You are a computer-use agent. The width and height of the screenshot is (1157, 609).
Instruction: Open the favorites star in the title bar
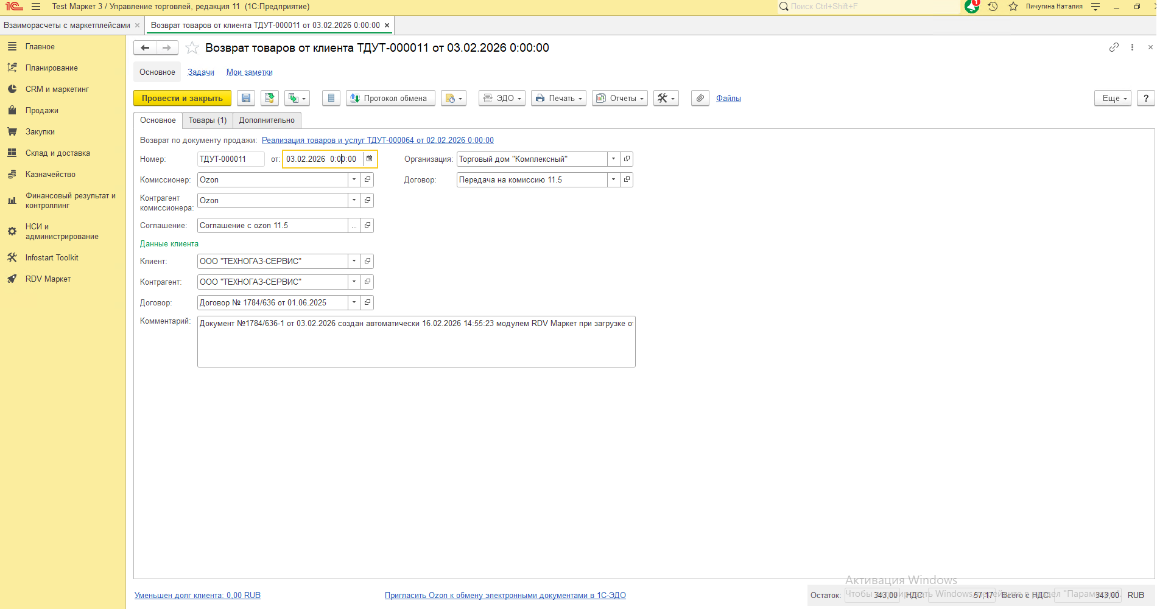[x=1013, y=7]
